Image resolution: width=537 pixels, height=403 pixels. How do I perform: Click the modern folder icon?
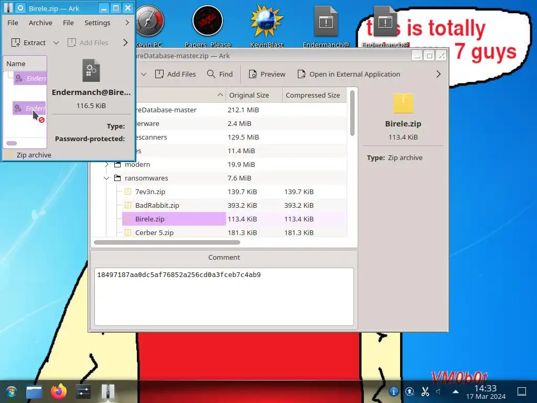pyautogui.click(x=117, y=164)
